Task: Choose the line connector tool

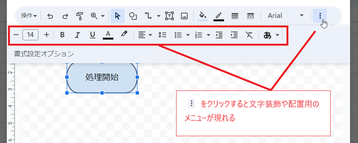Action: click(148, 16)
